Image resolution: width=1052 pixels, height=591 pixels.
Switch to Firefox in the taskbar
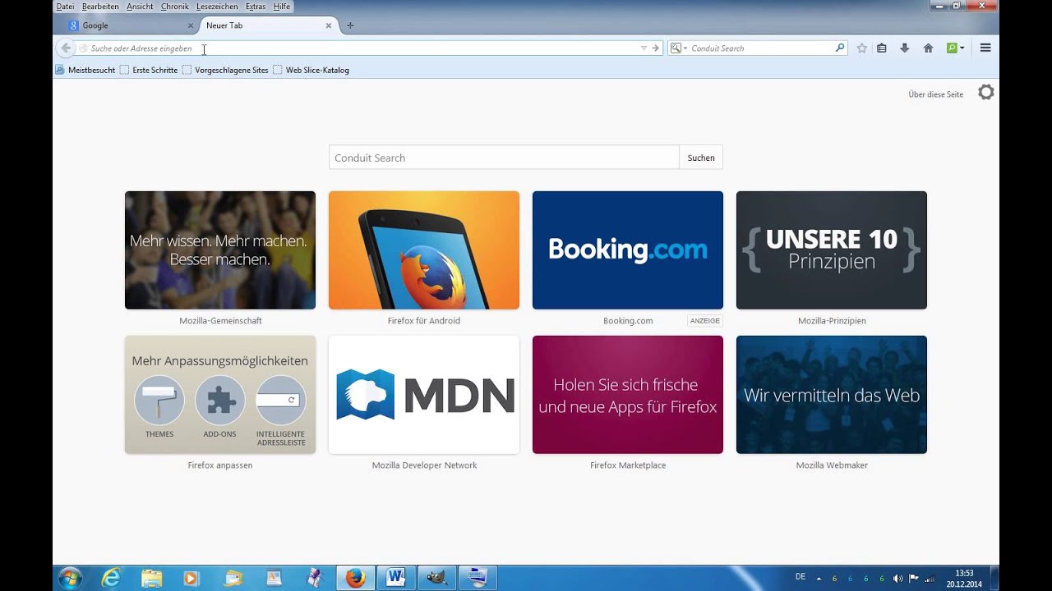(355, 578)
